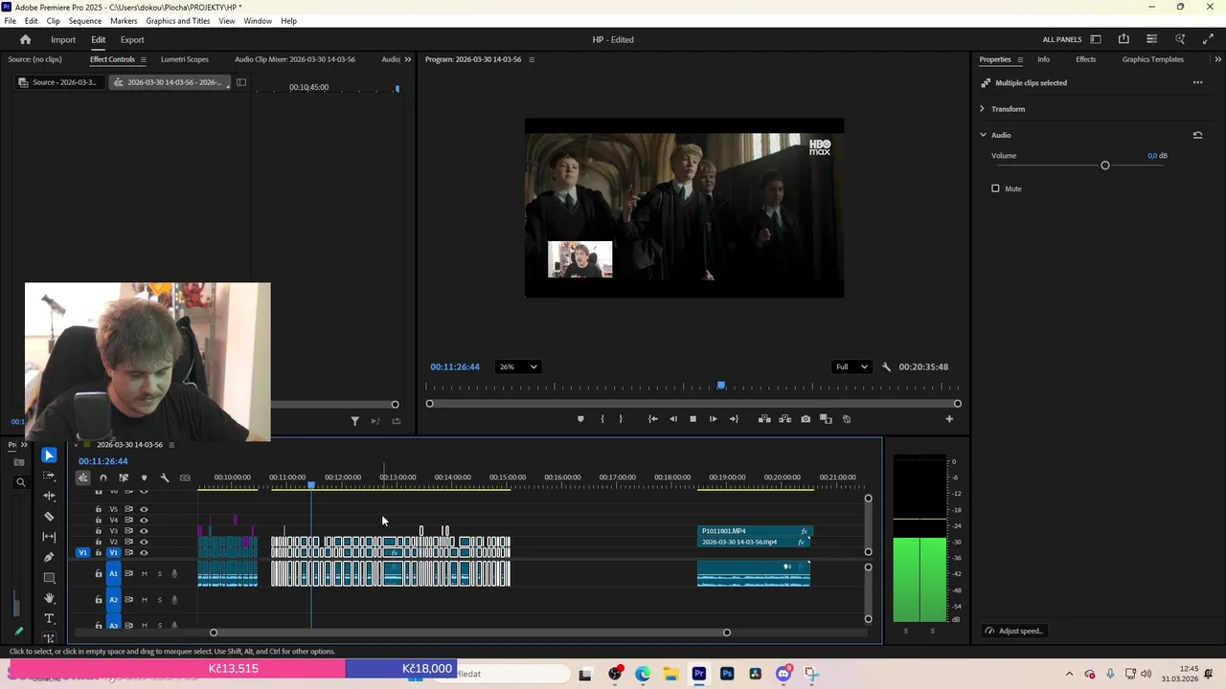Select the Pen tool
The image size is (1226, 689).
[x=49, y=557]
